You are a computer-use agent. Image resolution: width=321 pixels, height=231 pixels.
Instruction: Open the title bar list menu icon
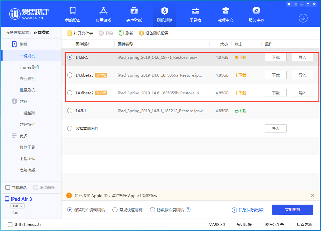click(x=295, y=4)
